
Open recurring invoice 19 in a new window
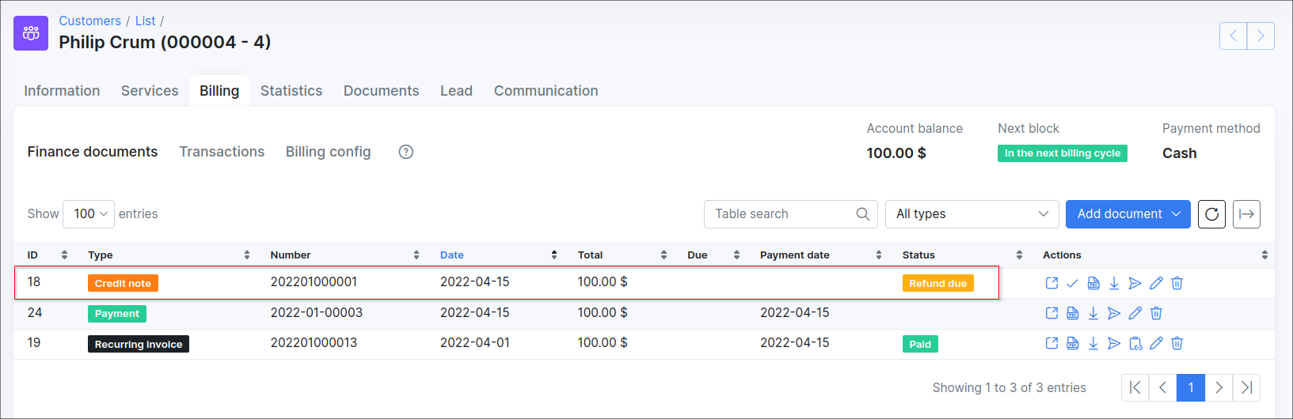tap(1052, 343)
